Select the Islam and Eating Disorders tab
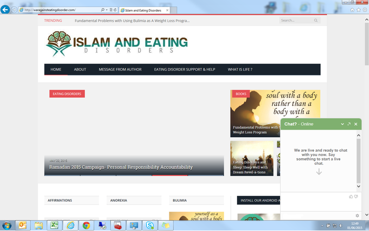The image size is (369, 231). pyautogui.click(x=144, y=10)
